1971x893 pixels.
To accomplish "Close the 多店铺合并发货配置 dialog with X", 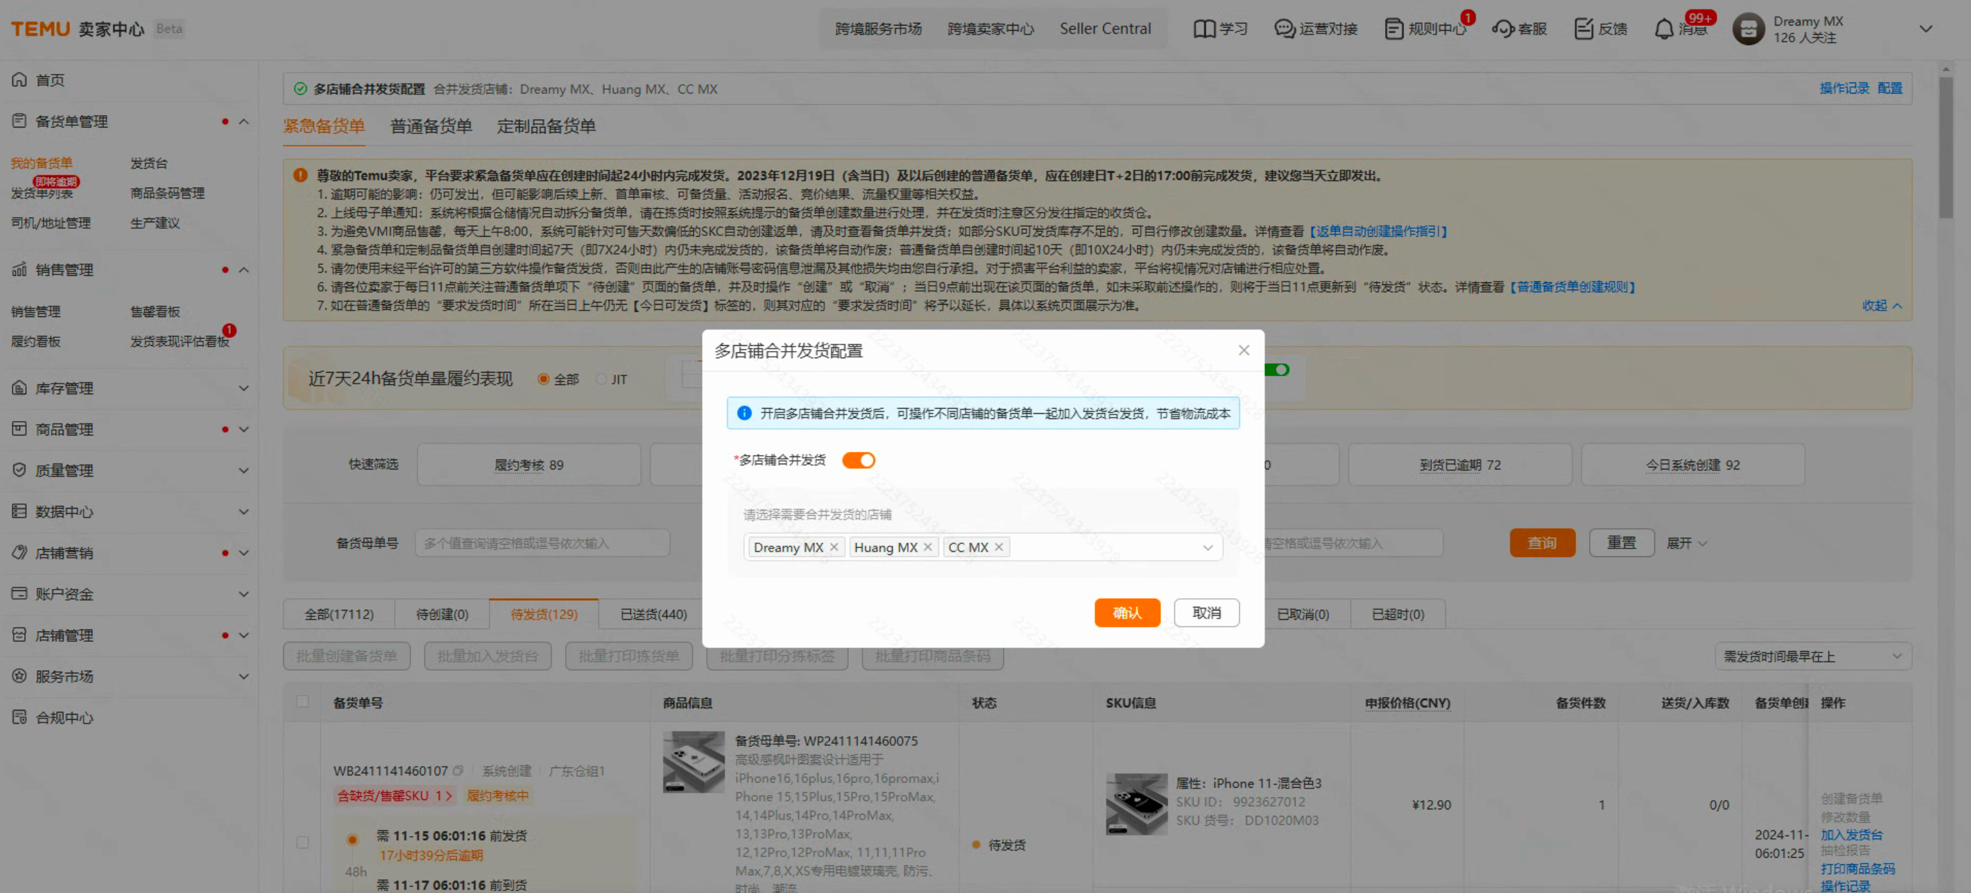I will click(1243, 350).
